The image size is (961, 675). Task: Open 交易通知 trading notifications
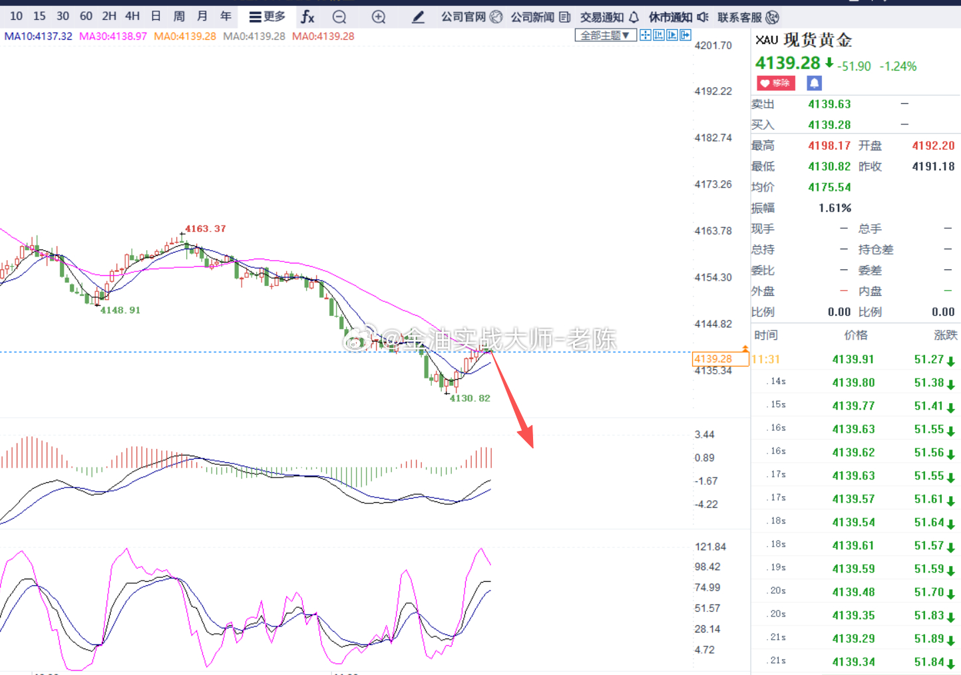(610, 17)
